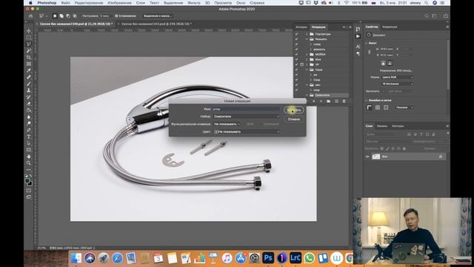Hide the Фон layer with eye icon
This screenshot has height=267, width=474.
[x=367, y=156]
